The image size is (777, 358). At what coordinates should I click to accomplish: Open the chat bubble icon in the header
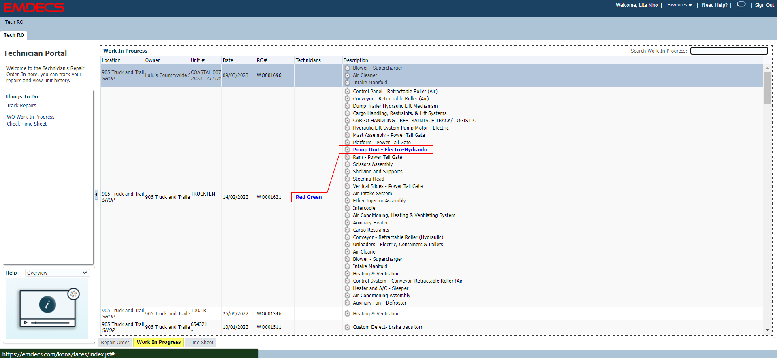coord(741,4)
